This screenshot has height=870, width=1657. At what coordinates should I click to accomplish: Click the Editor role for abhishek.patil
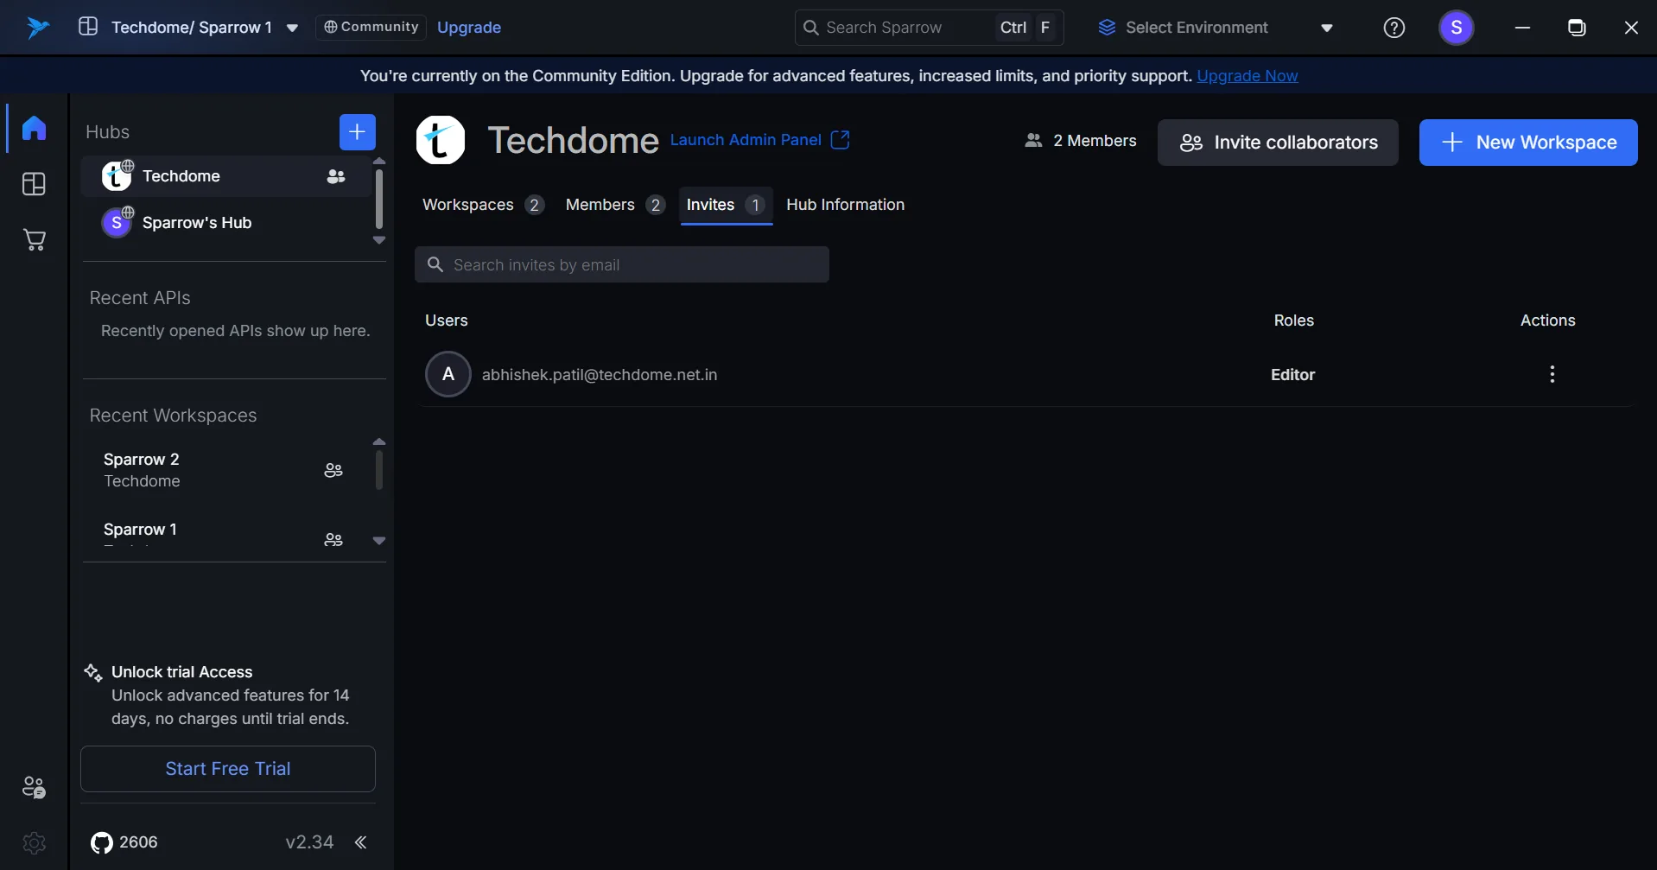1292,375
